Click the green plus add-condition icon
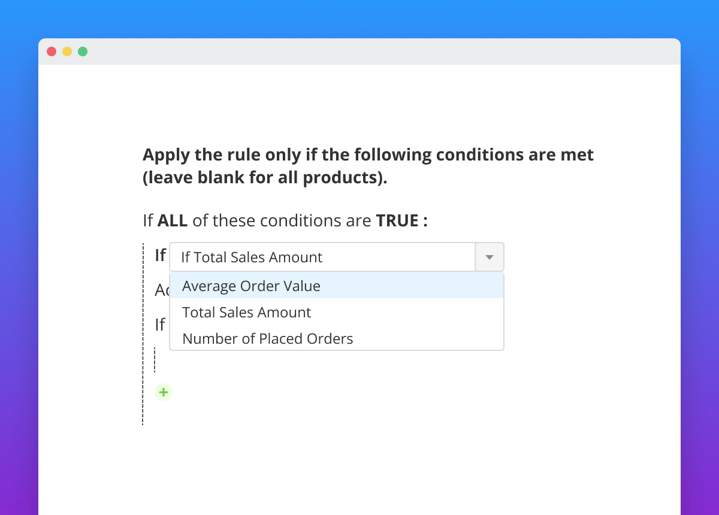Image resolution: width=719 pixels, height=515 pixels. 163,393
